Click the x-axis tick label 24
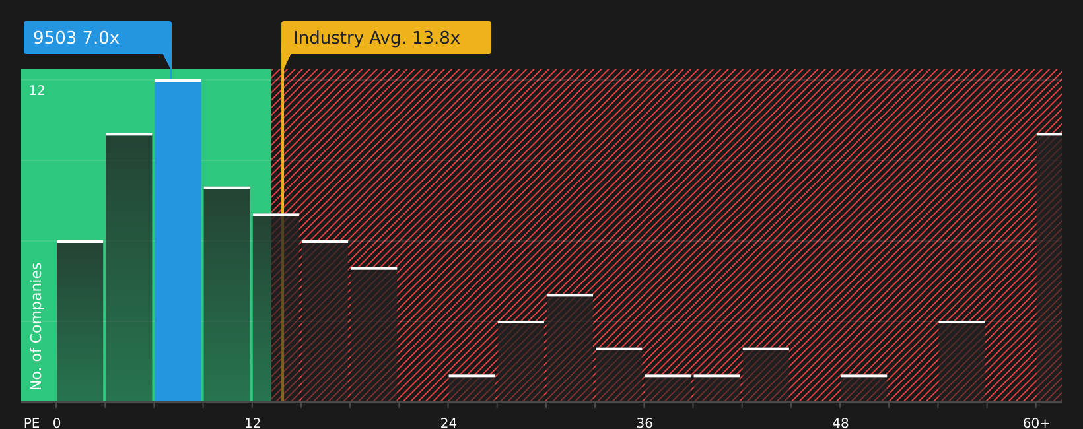1083x429 pixels. tap(449, 423)
